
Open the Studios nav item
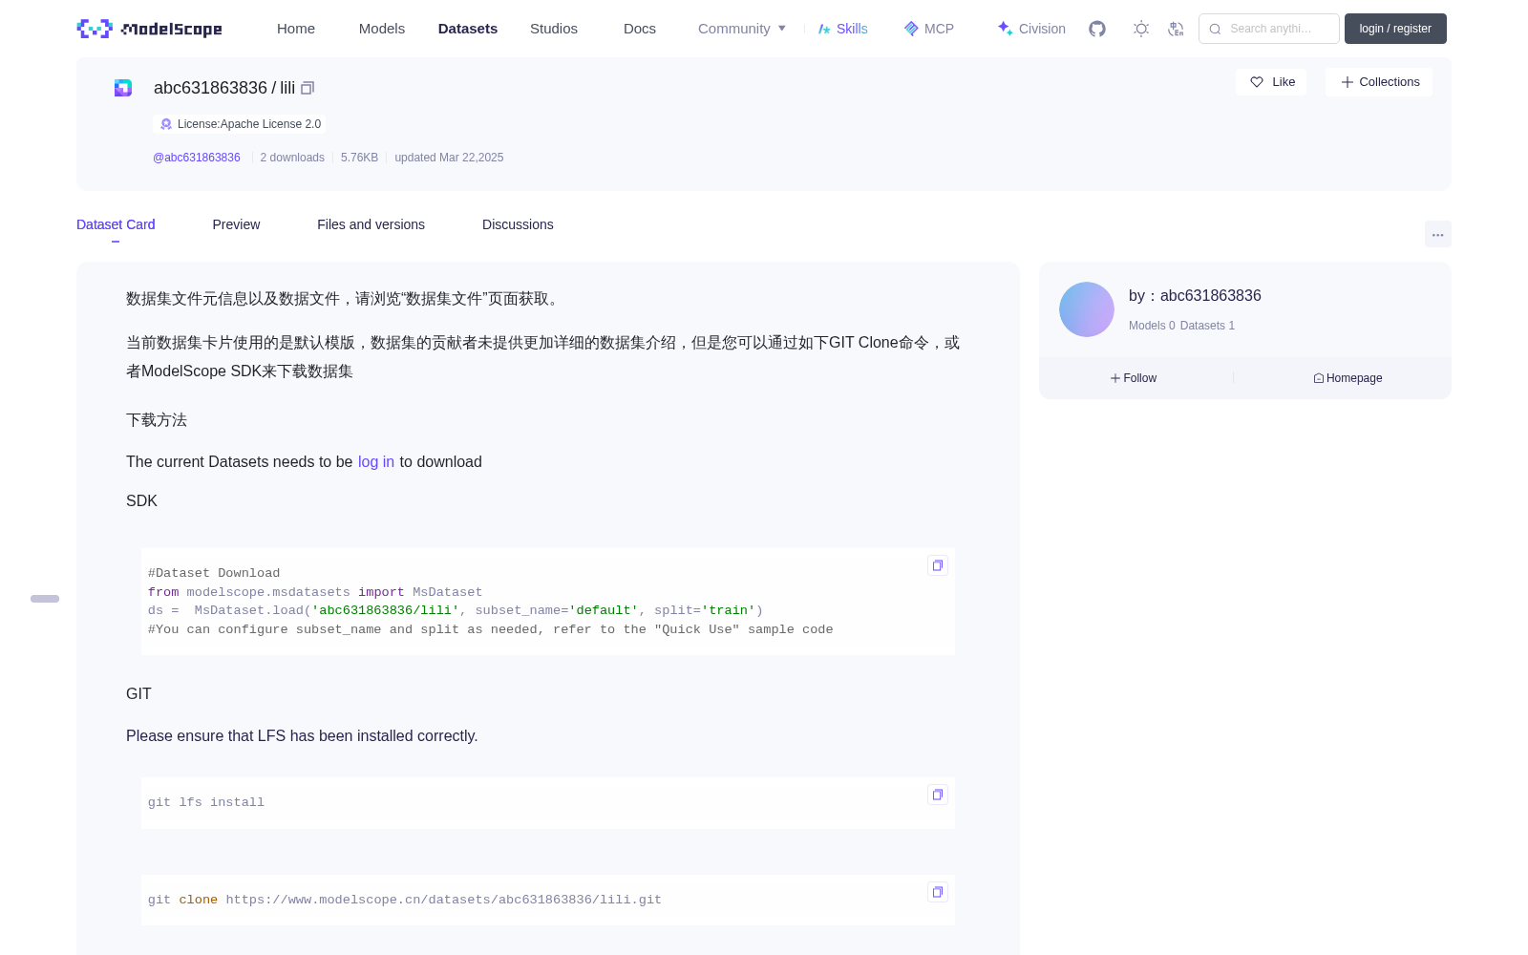click(554, 29)
